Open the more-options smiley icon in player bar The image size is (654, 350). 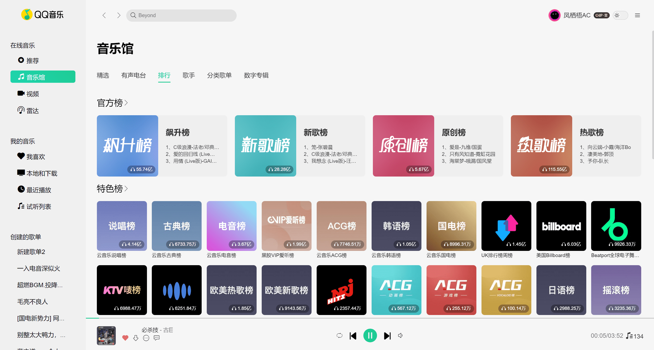146,338
